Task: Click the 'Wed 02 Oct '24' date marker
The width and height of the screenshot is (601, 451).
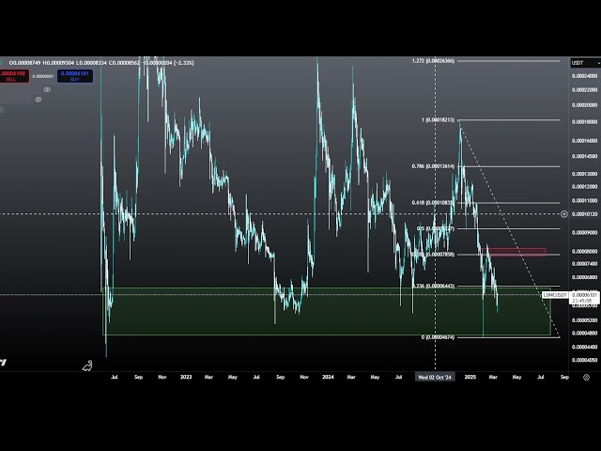Action: tap(435, 377)
